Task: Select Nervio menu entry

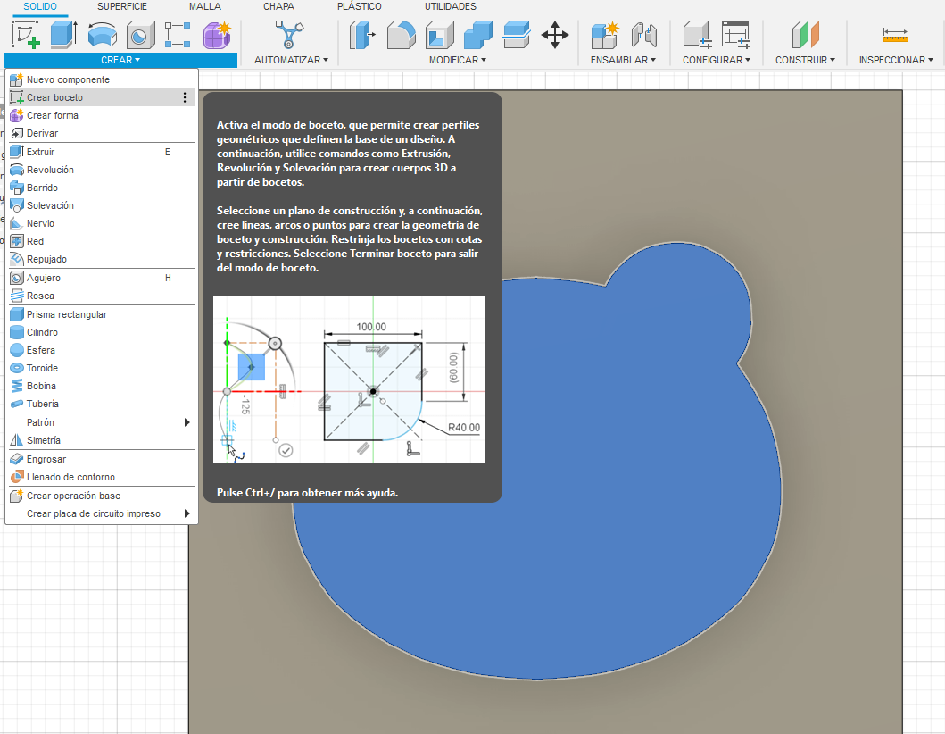Action: coord(101,223)
